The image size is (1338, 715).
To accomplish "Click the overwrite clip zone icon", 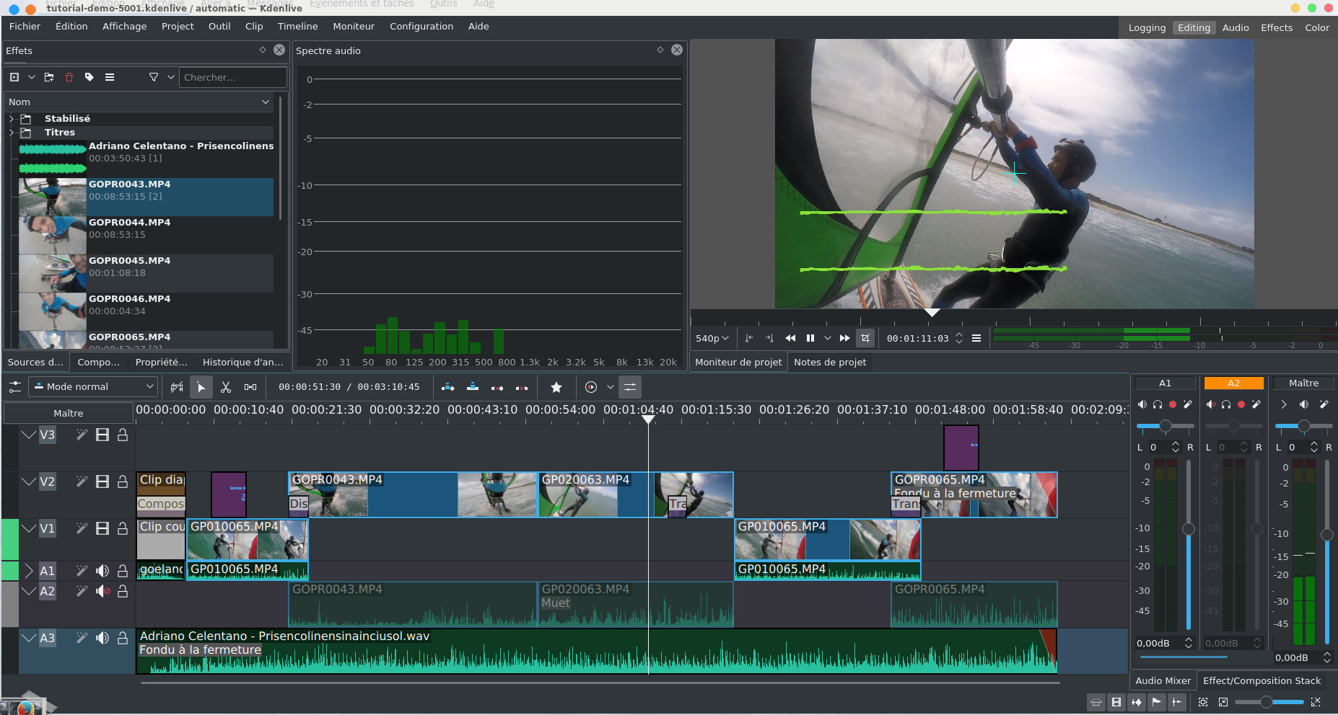I will tap(473, 387).
